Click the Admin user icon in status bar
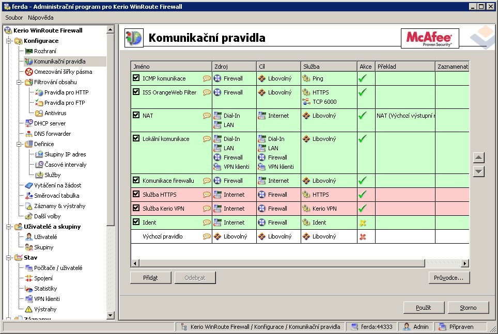 click(x=407, y=327)
